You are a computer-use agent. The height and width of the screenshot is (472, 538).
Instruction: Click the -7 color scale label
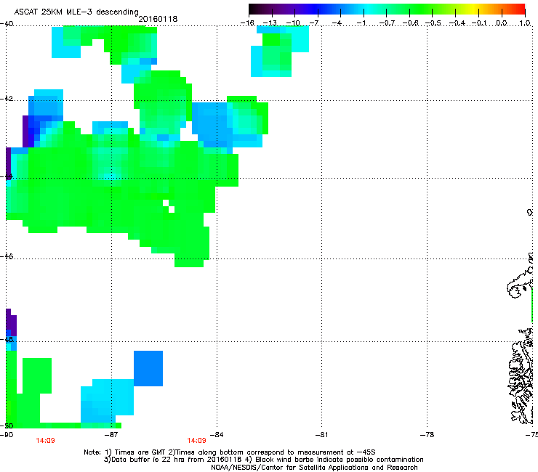click(314, 23)
